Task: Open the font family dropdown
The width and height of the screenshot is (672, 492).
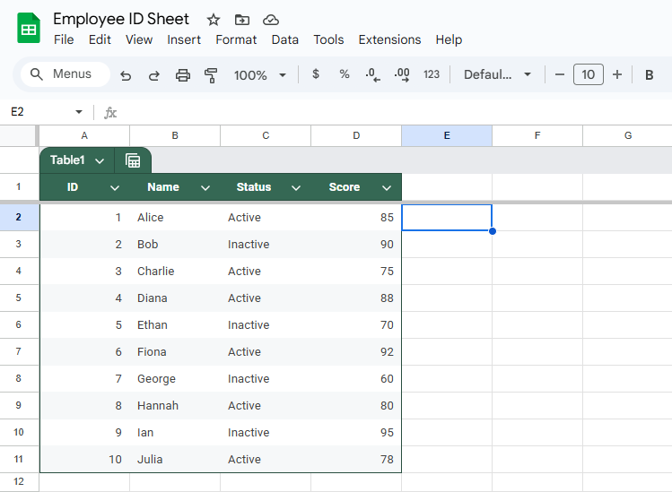Action: 497,74
